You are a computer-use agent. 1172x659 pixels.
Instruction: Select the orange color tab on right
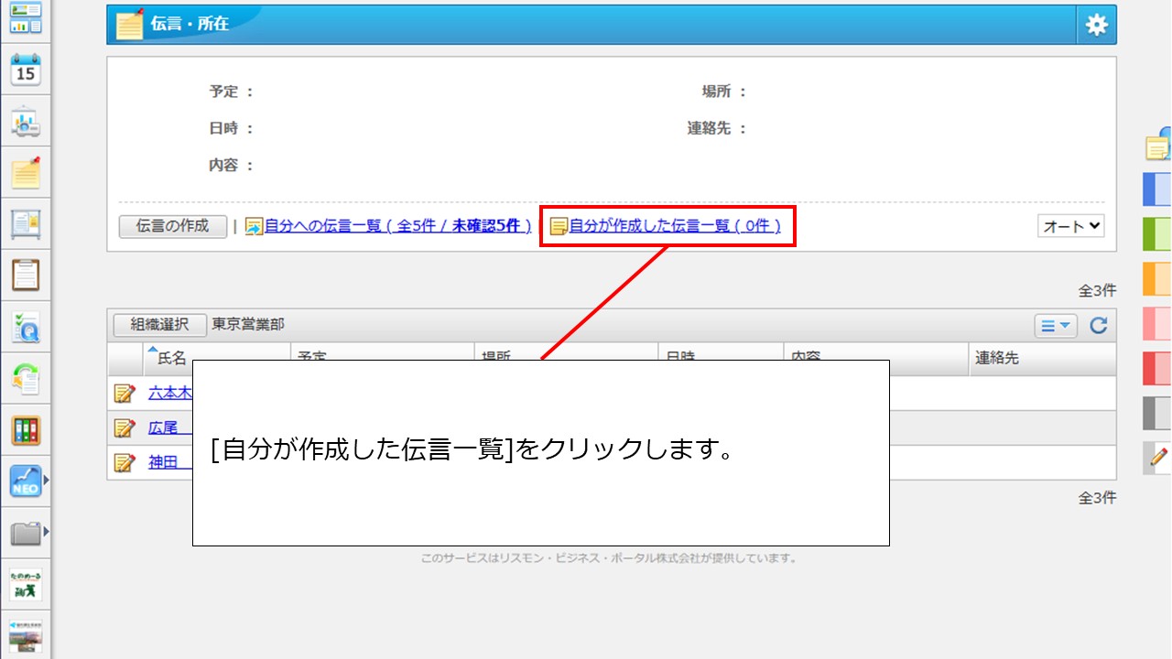[1157, 279]
